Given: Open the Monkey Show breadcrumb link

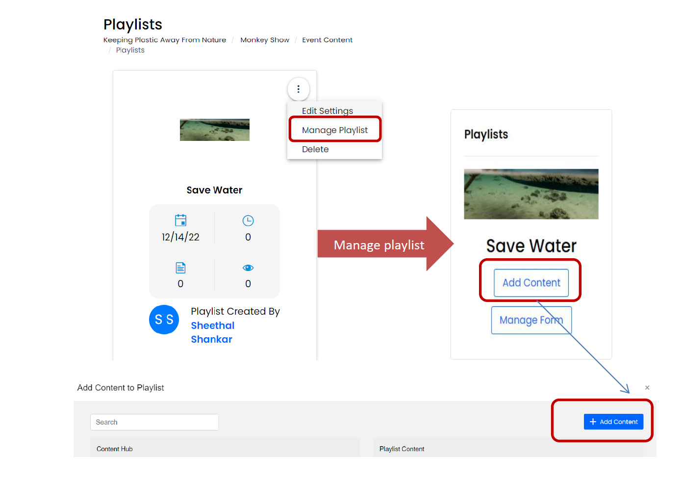Looking at the screenshot, I should pos(265,40).
